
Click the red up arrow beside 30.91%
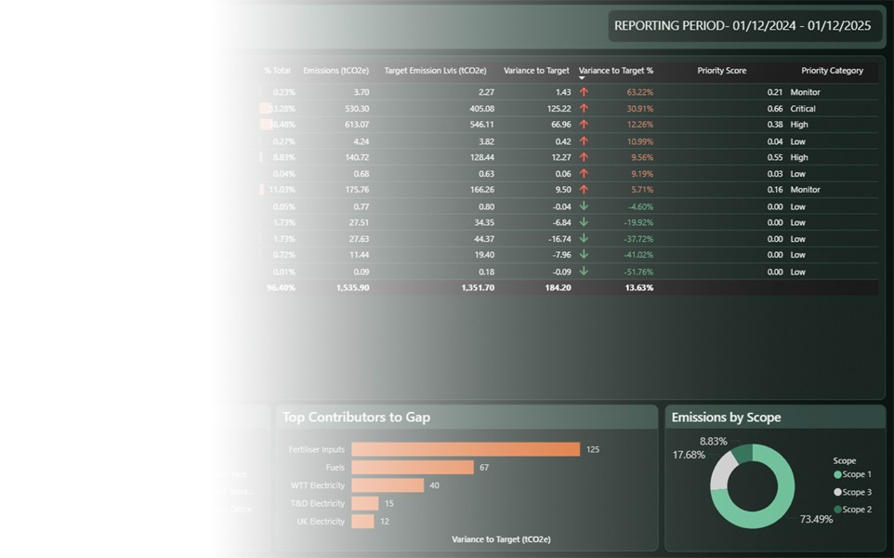pos(584,109)
